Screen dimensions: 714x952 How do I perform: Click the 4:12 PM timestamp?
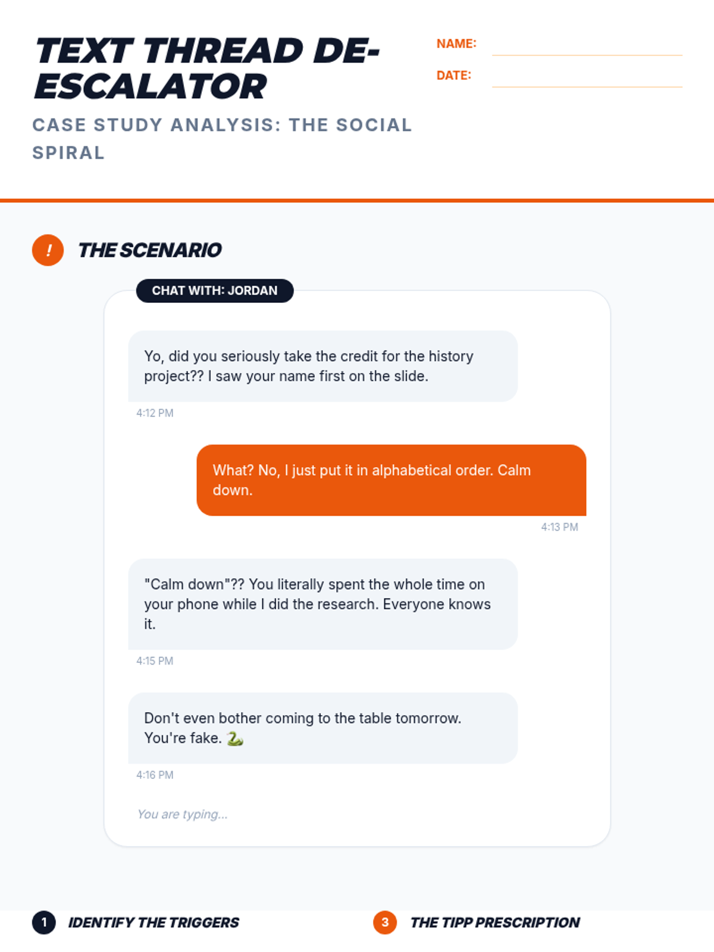(x=155, y=413)
